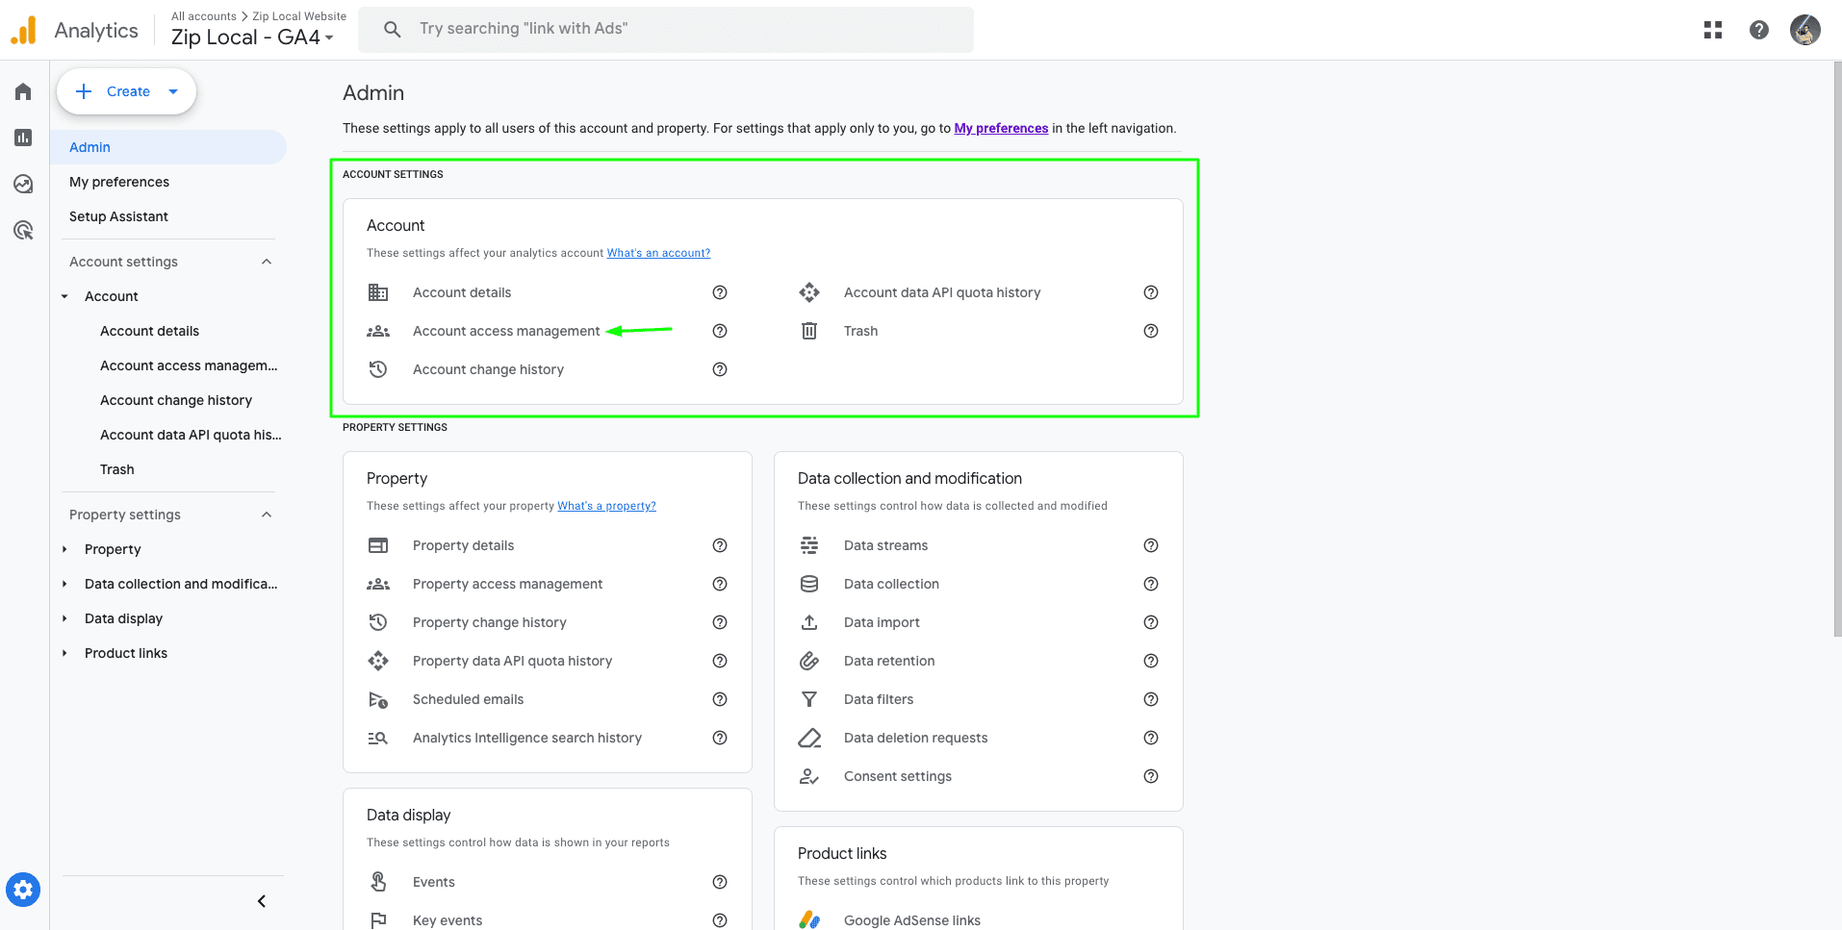Expand the Product links tree item
Image resolution: width=1842 pixels, height=930 pixels.
[x=64, y=653]
